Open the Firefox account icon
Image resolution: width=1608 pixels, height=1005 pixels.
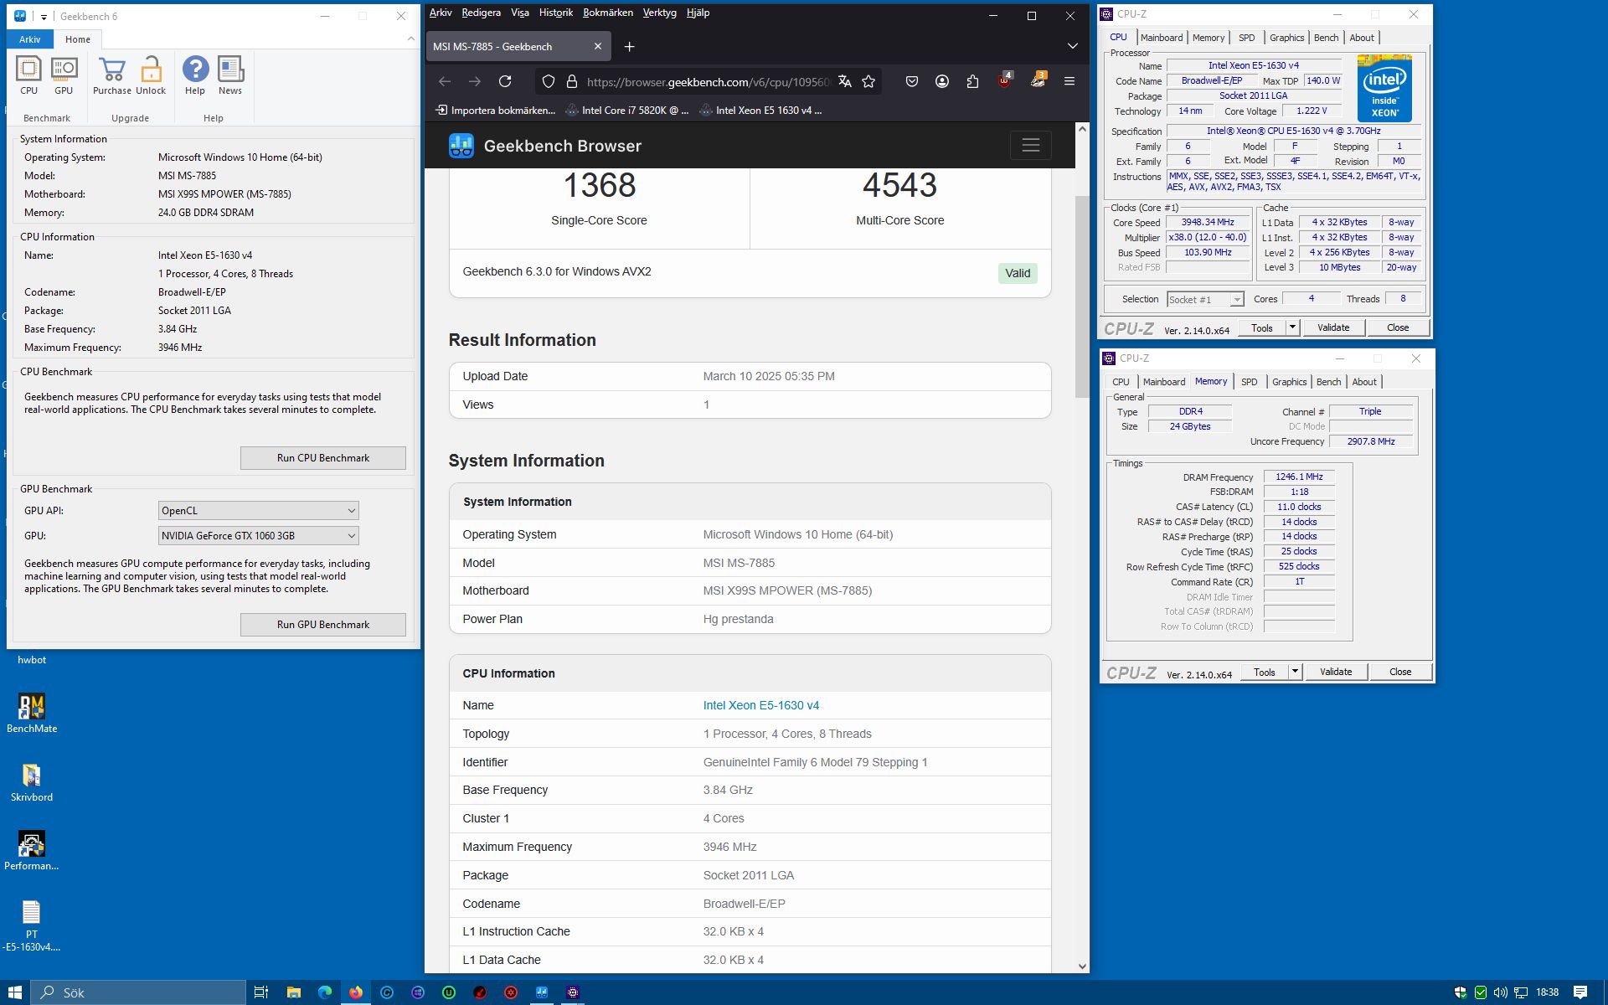coord(942,81)
